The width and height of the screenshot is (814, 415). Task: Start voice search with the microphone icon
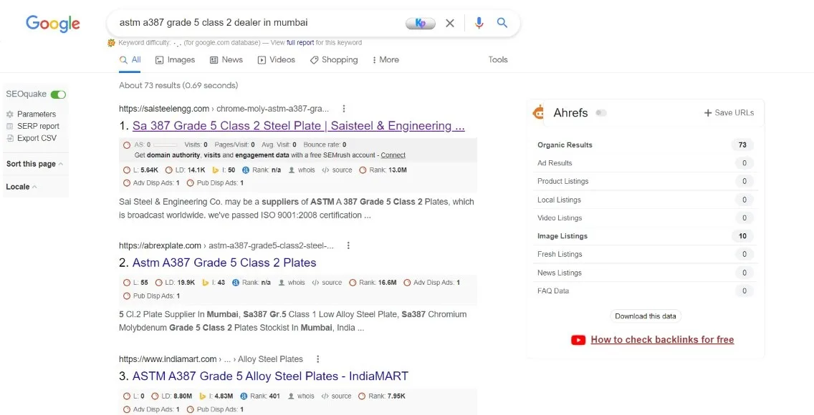479,23
